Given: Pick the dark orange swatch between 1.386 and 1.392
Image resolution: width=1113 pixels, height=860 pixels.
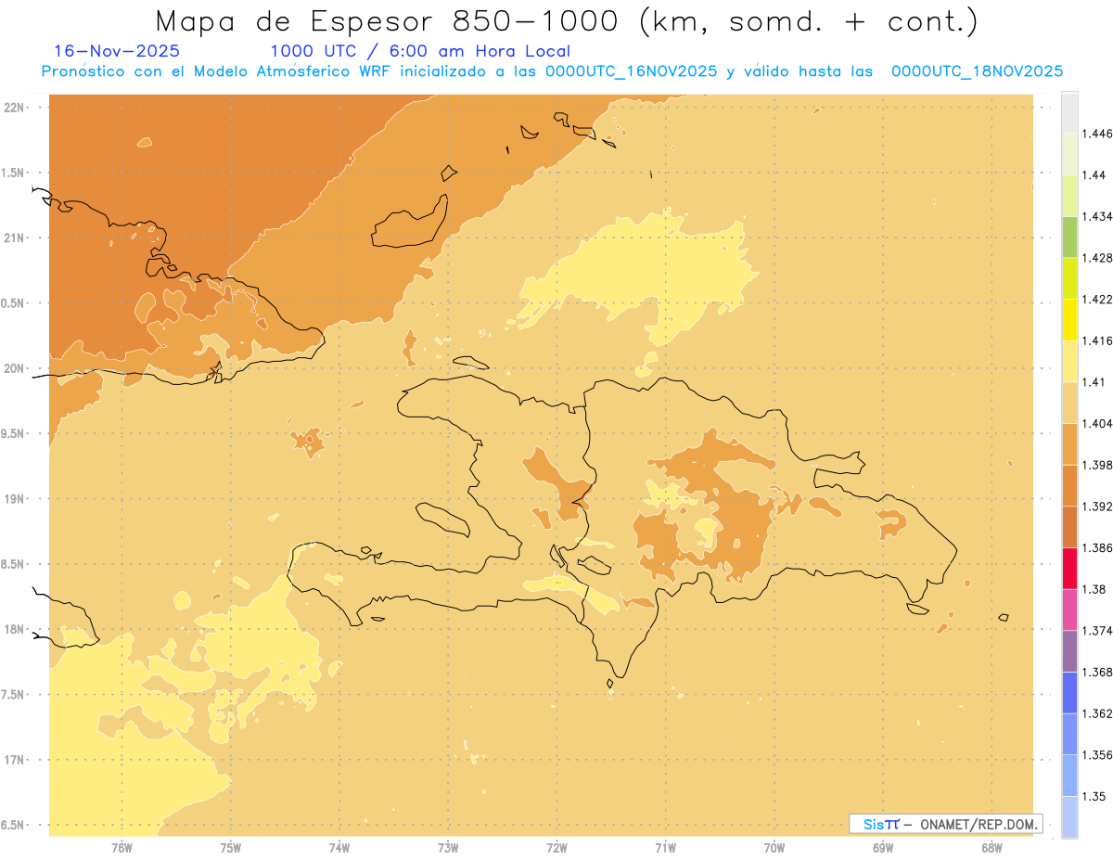Looking at the screenshot, I should (1069, 527).
